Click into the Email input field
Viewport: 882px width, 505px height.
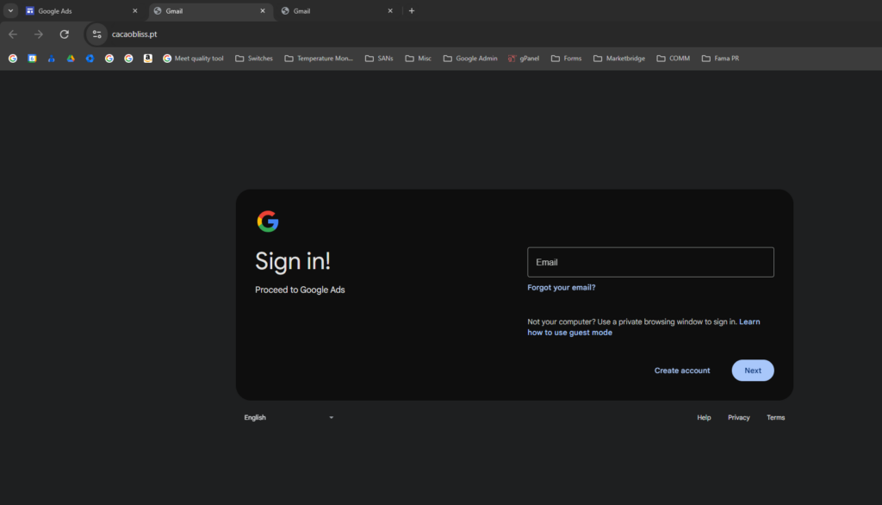click(650, 262)
